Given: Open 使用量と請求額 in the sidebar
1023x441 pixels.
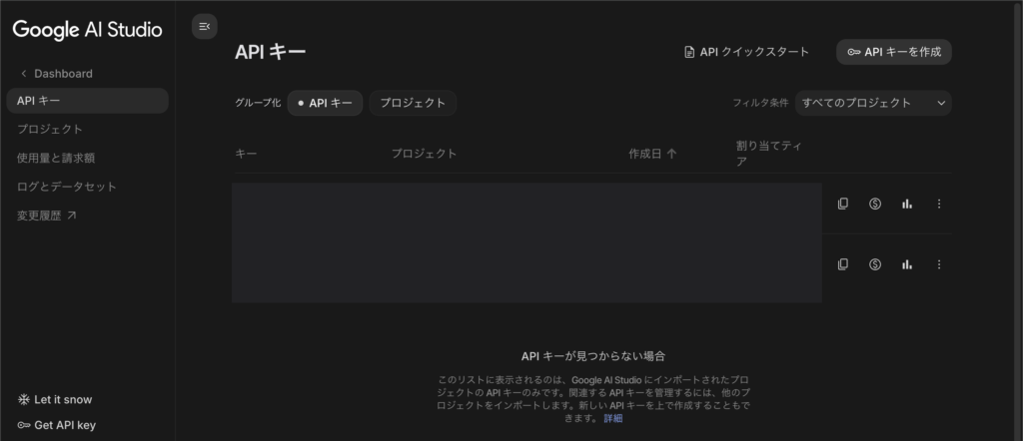Looking at the screenshot, I should tap(56, 158).
